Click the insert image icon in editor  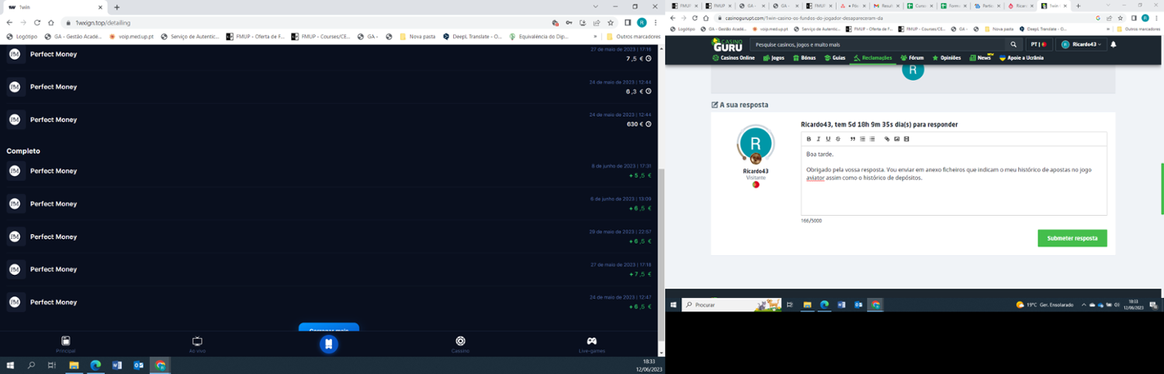coord(896,139)
